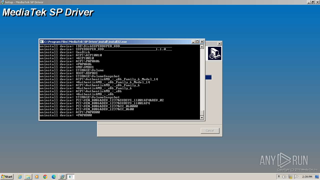
Task: Open the Start menu
Action: (x=7, y=177)
